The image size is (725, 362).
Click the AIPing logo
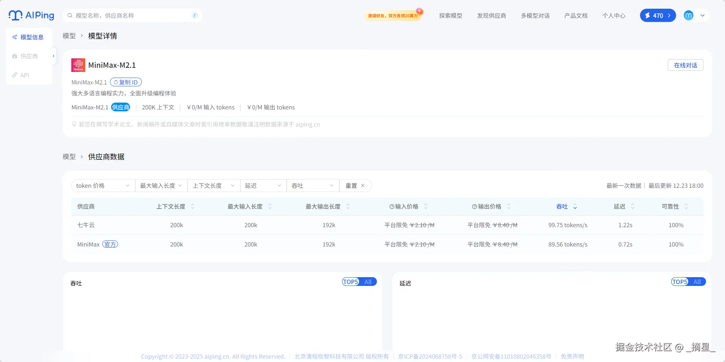coord(31,15)
